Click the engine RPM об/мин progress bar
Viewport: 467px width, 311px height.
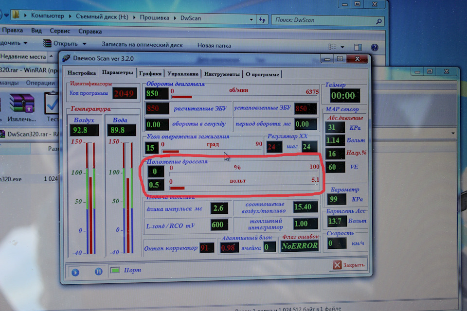245,97
